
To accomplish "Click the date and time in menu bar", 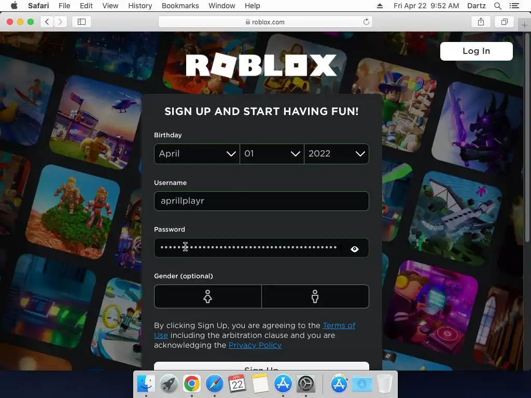I will tap(426, 6).
